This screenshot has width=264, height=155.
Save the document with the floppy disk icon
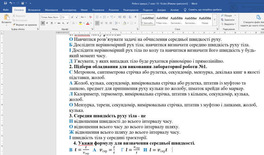(x=5, y=3)
